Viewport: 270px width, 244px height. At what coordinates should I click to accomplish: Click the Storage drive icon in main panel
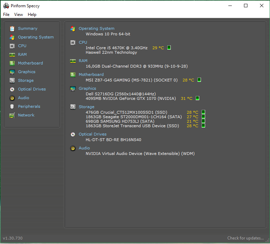coord(73,107)
